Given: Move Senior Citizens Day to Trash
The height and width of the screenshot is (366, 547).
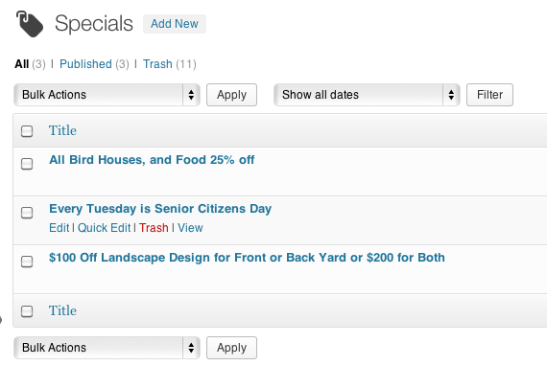Looking at the screenshot, I should [154, 228].
